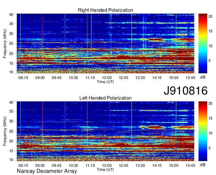
Task: Click 09:00 tick on the top time axis
Action: 40,78
